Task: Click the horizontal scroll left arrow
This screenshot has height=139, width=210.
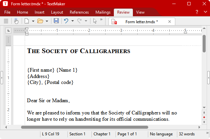Action: pos(6,127)
